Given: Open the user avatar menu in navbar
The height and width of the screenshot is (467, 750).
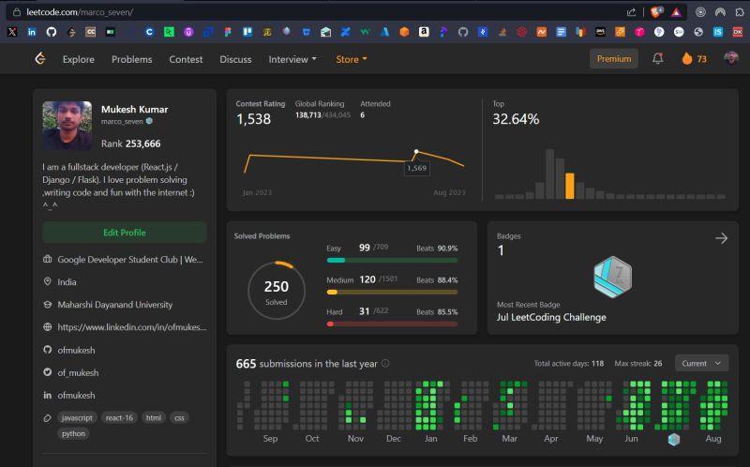Looking at the screenshot, I should pos(731,58).
